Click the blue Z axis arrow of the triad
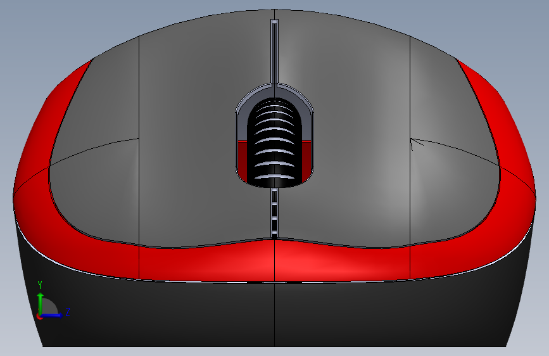The width and height of the screenshot is (549, 356). [x=53, y=315]
